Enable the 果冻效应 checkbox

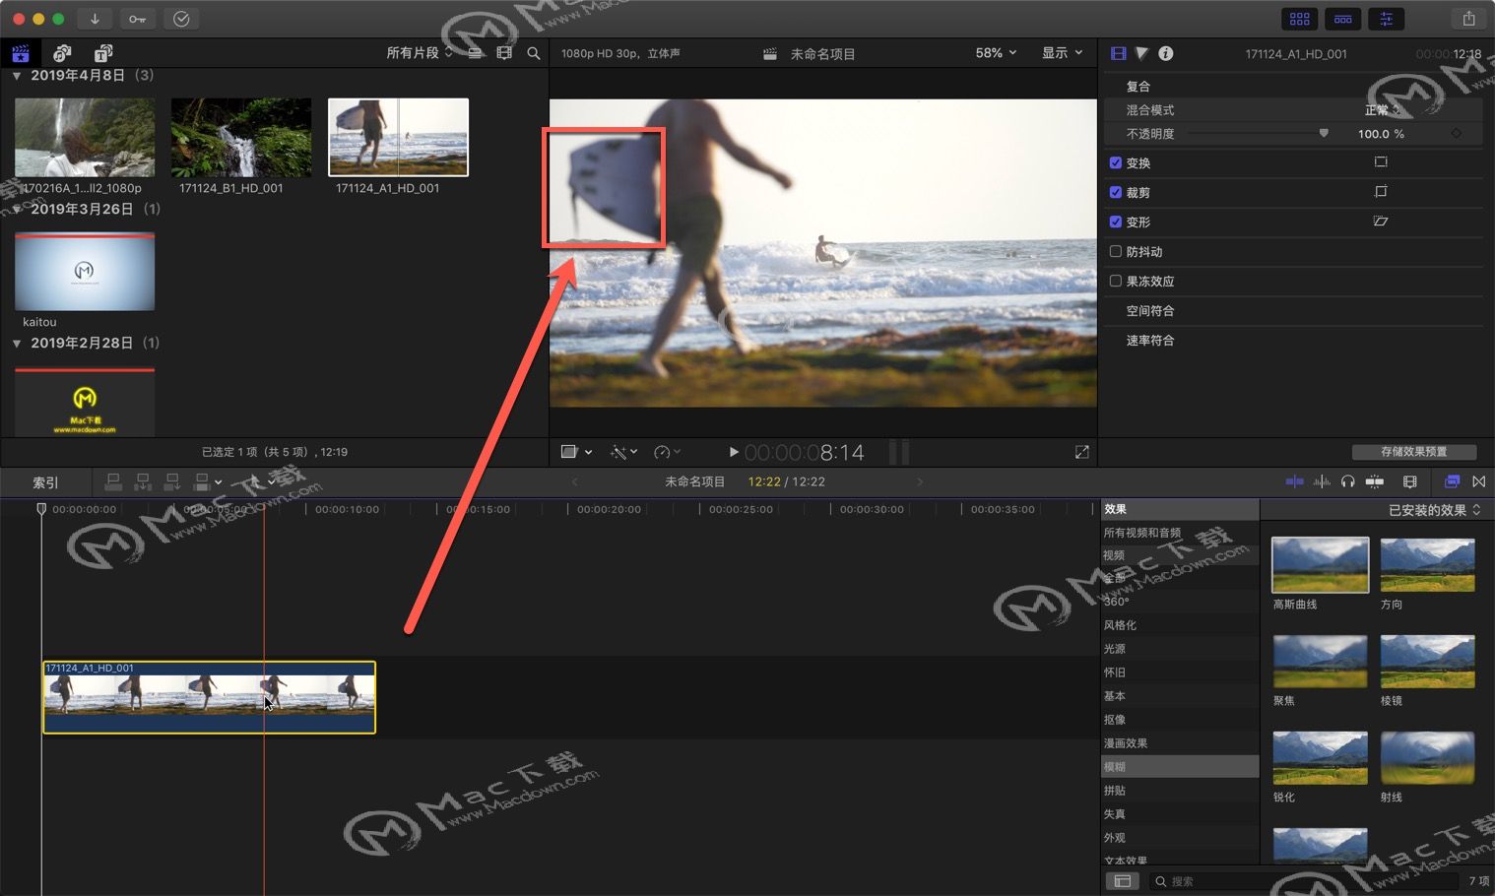click(x=1116, y=281)
